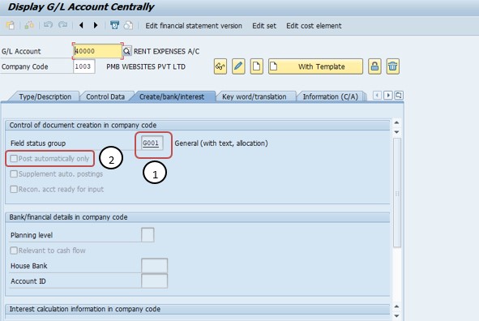
Task: Click the redo arrow toolbar icon
Action: coord(63,25)
